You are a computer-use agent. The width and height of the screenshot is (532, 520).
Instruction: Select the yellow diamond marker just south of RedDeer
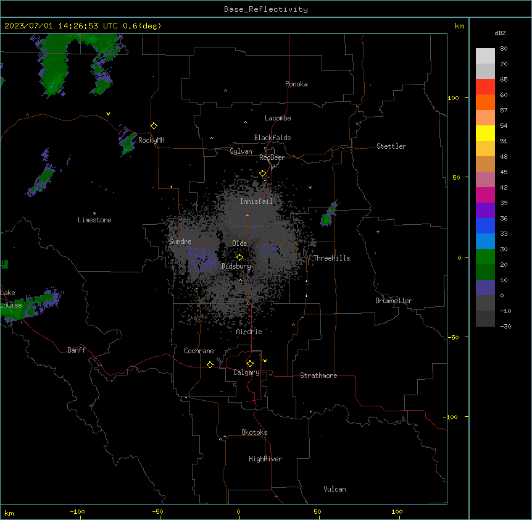pos(263,174)
